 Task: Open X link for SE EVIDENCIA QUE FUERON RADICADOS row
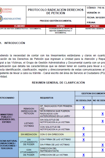pyautogui.click(x=102, y=114)
